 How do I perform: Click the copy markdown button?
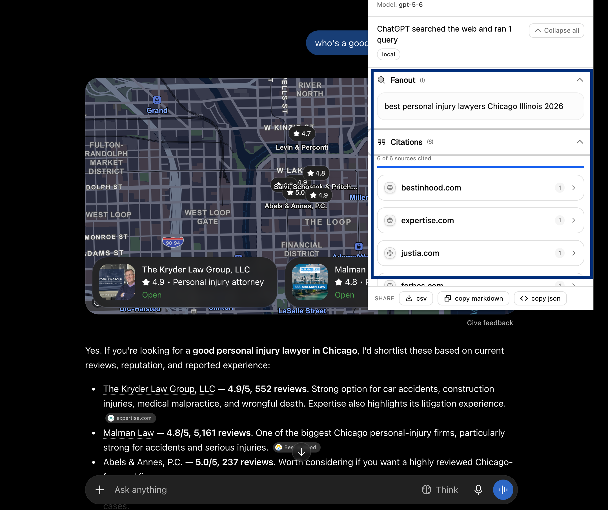473,298
